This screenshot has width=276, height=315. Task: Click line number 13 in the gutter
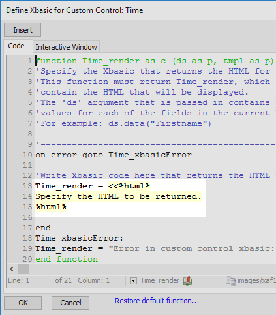pyautogui.click(x=27, y=186)
